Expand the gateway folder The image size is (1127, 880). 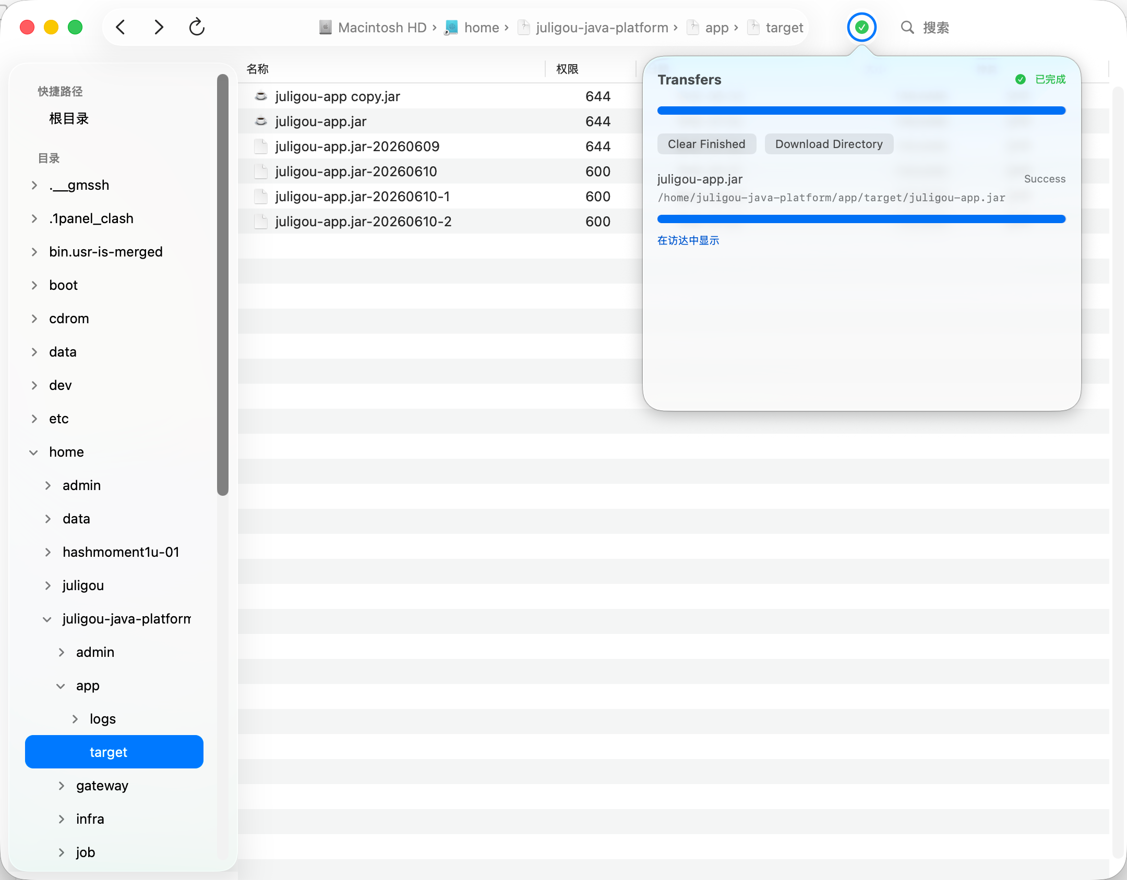tap(62, 786)
